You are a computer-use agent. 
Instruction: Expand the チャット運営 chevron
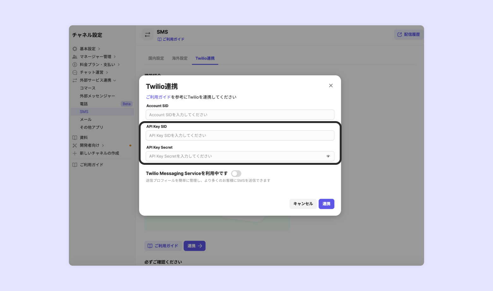(107, 72)
